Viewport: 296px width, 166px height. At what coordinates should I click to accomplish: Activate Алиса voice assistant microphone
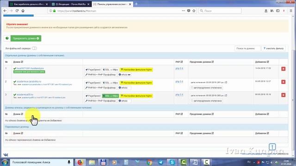pyautogui.click(x=69, y=162)
